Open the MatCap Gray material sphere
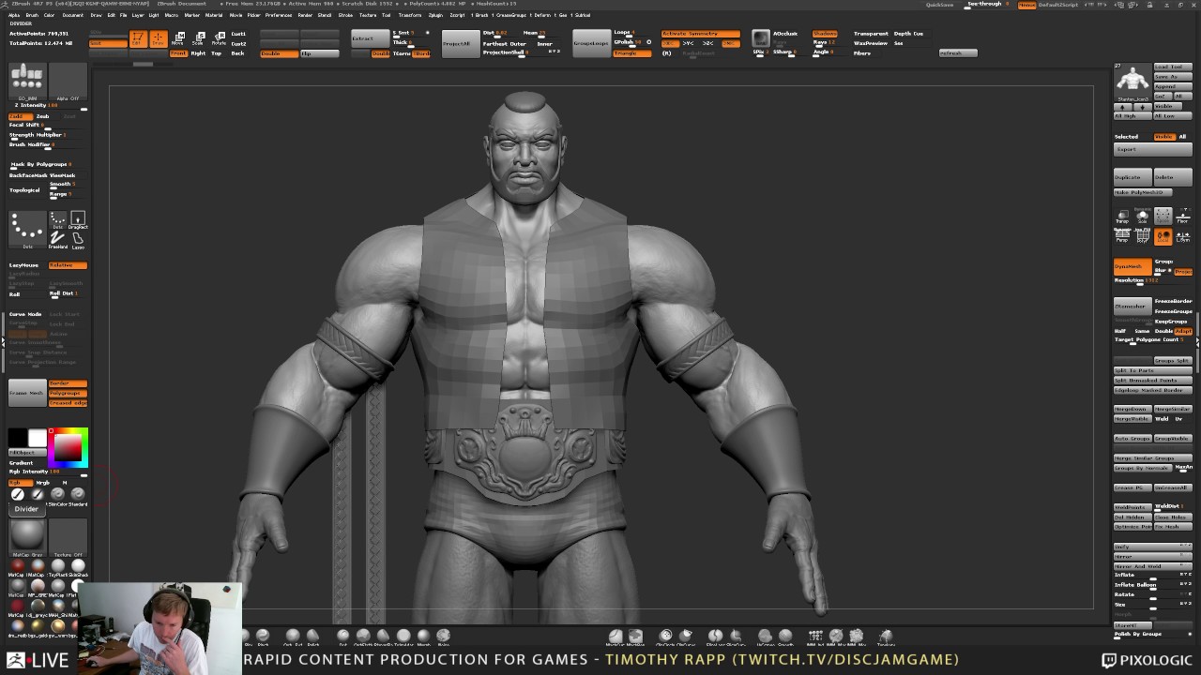 28,537
